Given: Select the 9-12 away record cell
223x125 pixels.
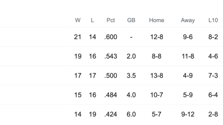Looking at the screenshot, I should tap(188, 114).
